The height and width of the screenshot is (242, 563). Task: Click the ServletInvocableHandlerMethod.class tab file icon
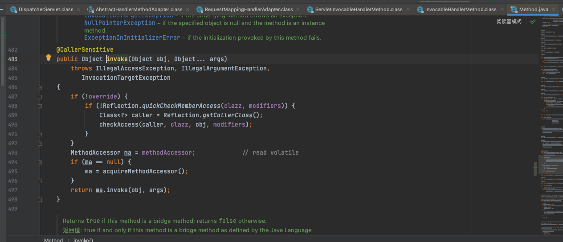[x=310, y=9]
